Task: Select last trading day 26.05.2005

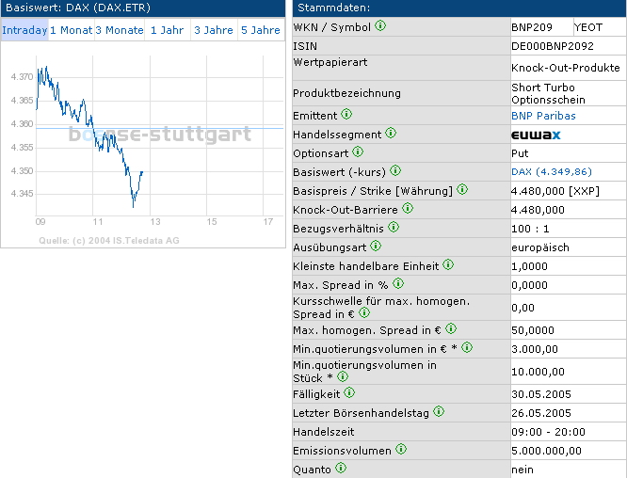Action: [x=541, y=413]
